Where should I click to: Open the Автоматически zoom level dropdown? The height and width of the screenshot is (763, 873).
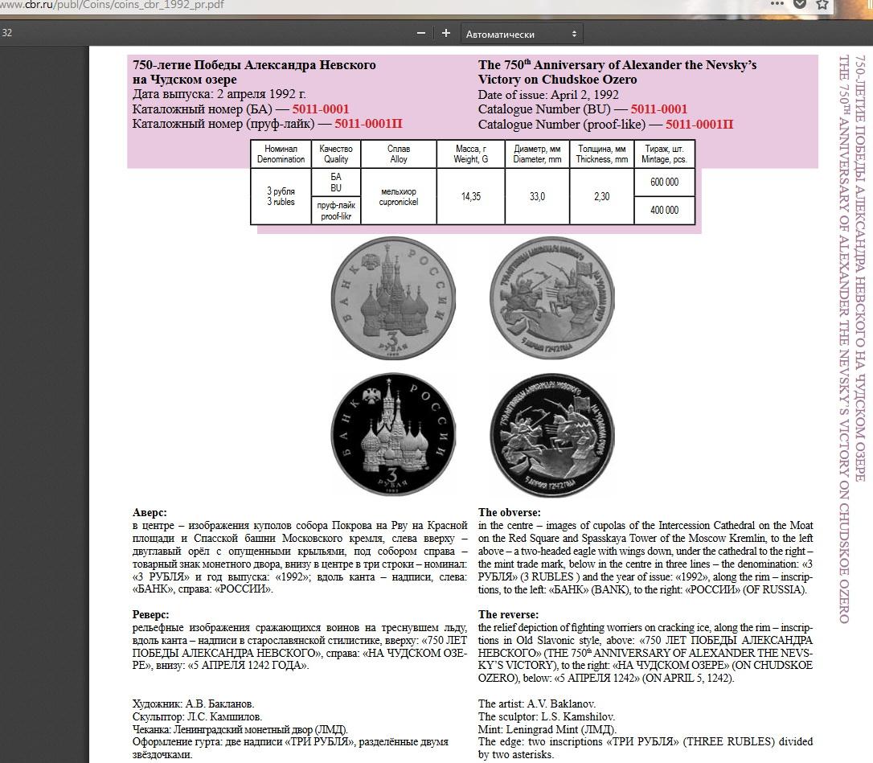(x=521, y=34)
